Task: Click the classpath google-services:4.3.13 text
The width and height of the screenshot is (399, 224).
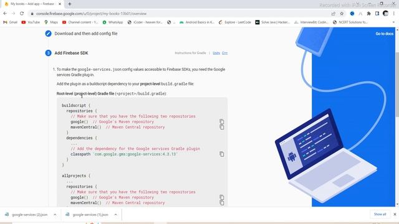Action: click(x=123, y=154)
